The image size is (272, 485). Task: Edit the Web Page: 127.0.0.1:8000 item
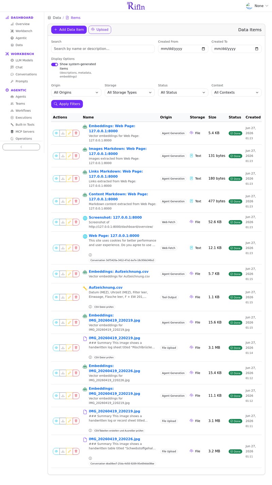[69, 248]
